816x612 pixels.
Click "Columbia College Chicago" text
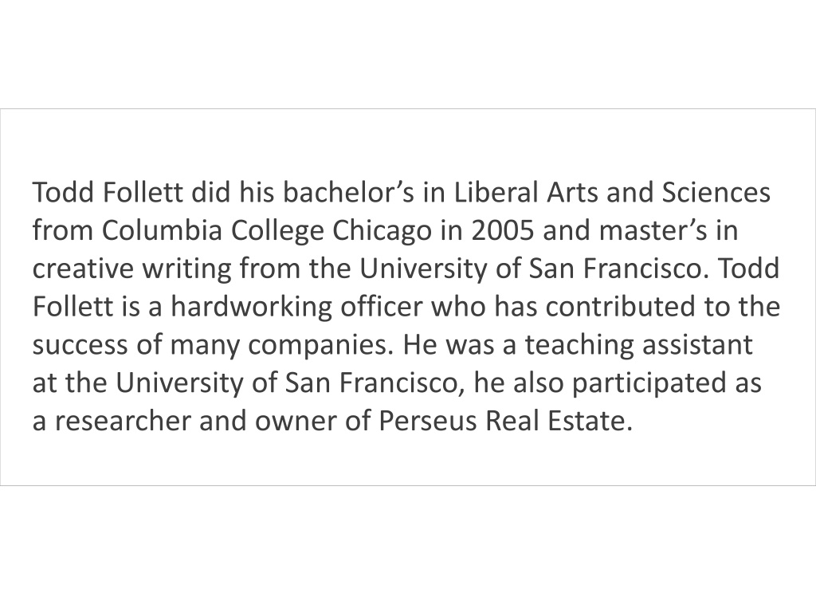coord(266,230)
